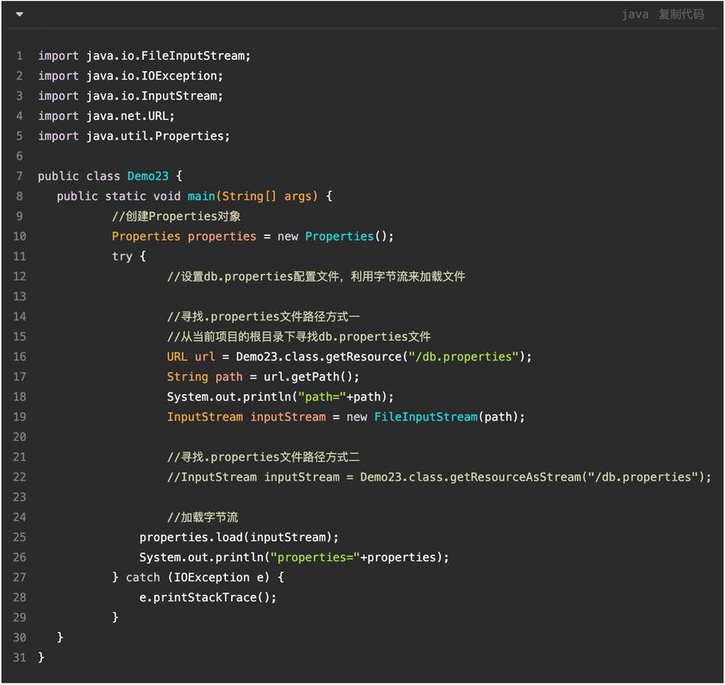The width and height of the screenshot is (725, 685).
Task: Click the "properties=" string on line 26
Action: (x=314, y=557)
